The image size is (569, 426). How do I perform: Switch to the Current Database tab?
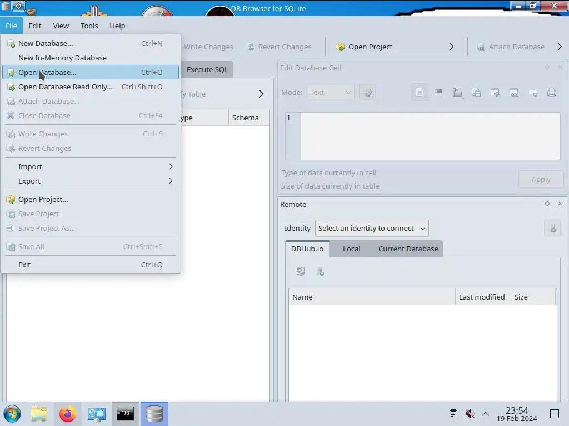click(408, 249)
